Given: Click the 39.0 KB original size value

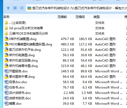Looking at the screenshot, I should (x=68, y=104).
